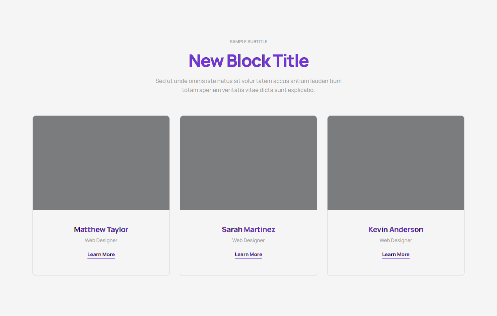
Task: Click the word Title in the heading
Action: 291,61
